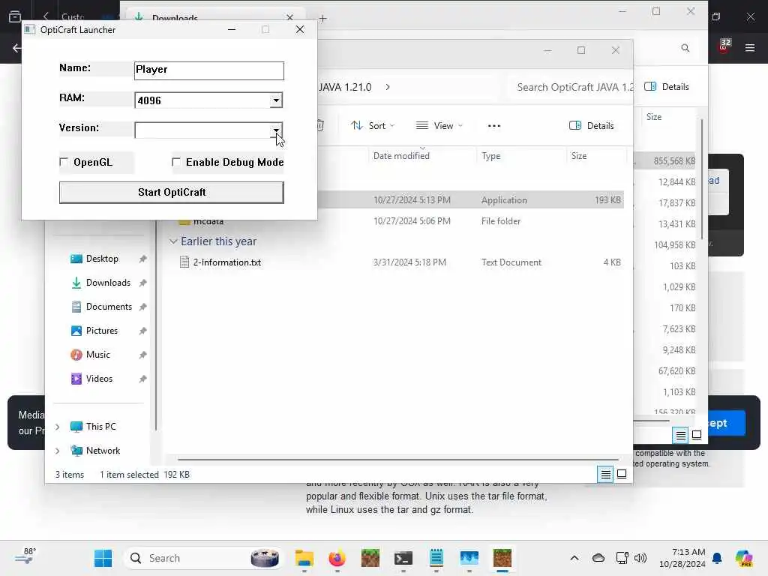Open the RAM dropdown showing 4096

pyautogui.click(x=276, y=100)
